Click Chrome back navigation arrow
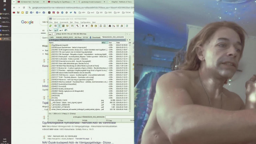256x144 pixels. [14, 8]
